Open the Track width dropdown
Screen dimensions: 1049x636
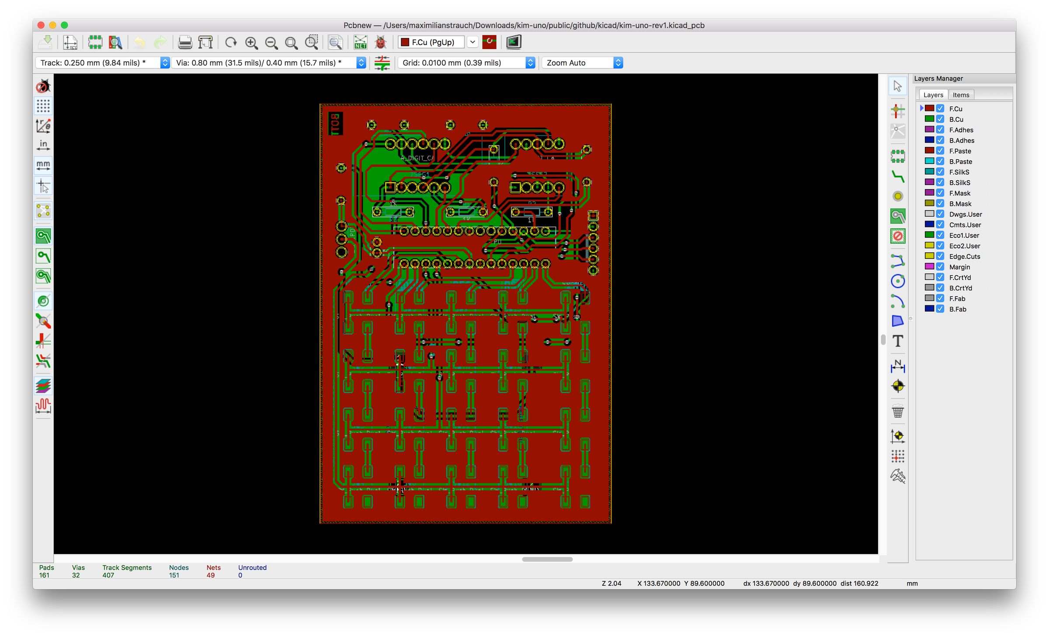[x=164, y=63]
